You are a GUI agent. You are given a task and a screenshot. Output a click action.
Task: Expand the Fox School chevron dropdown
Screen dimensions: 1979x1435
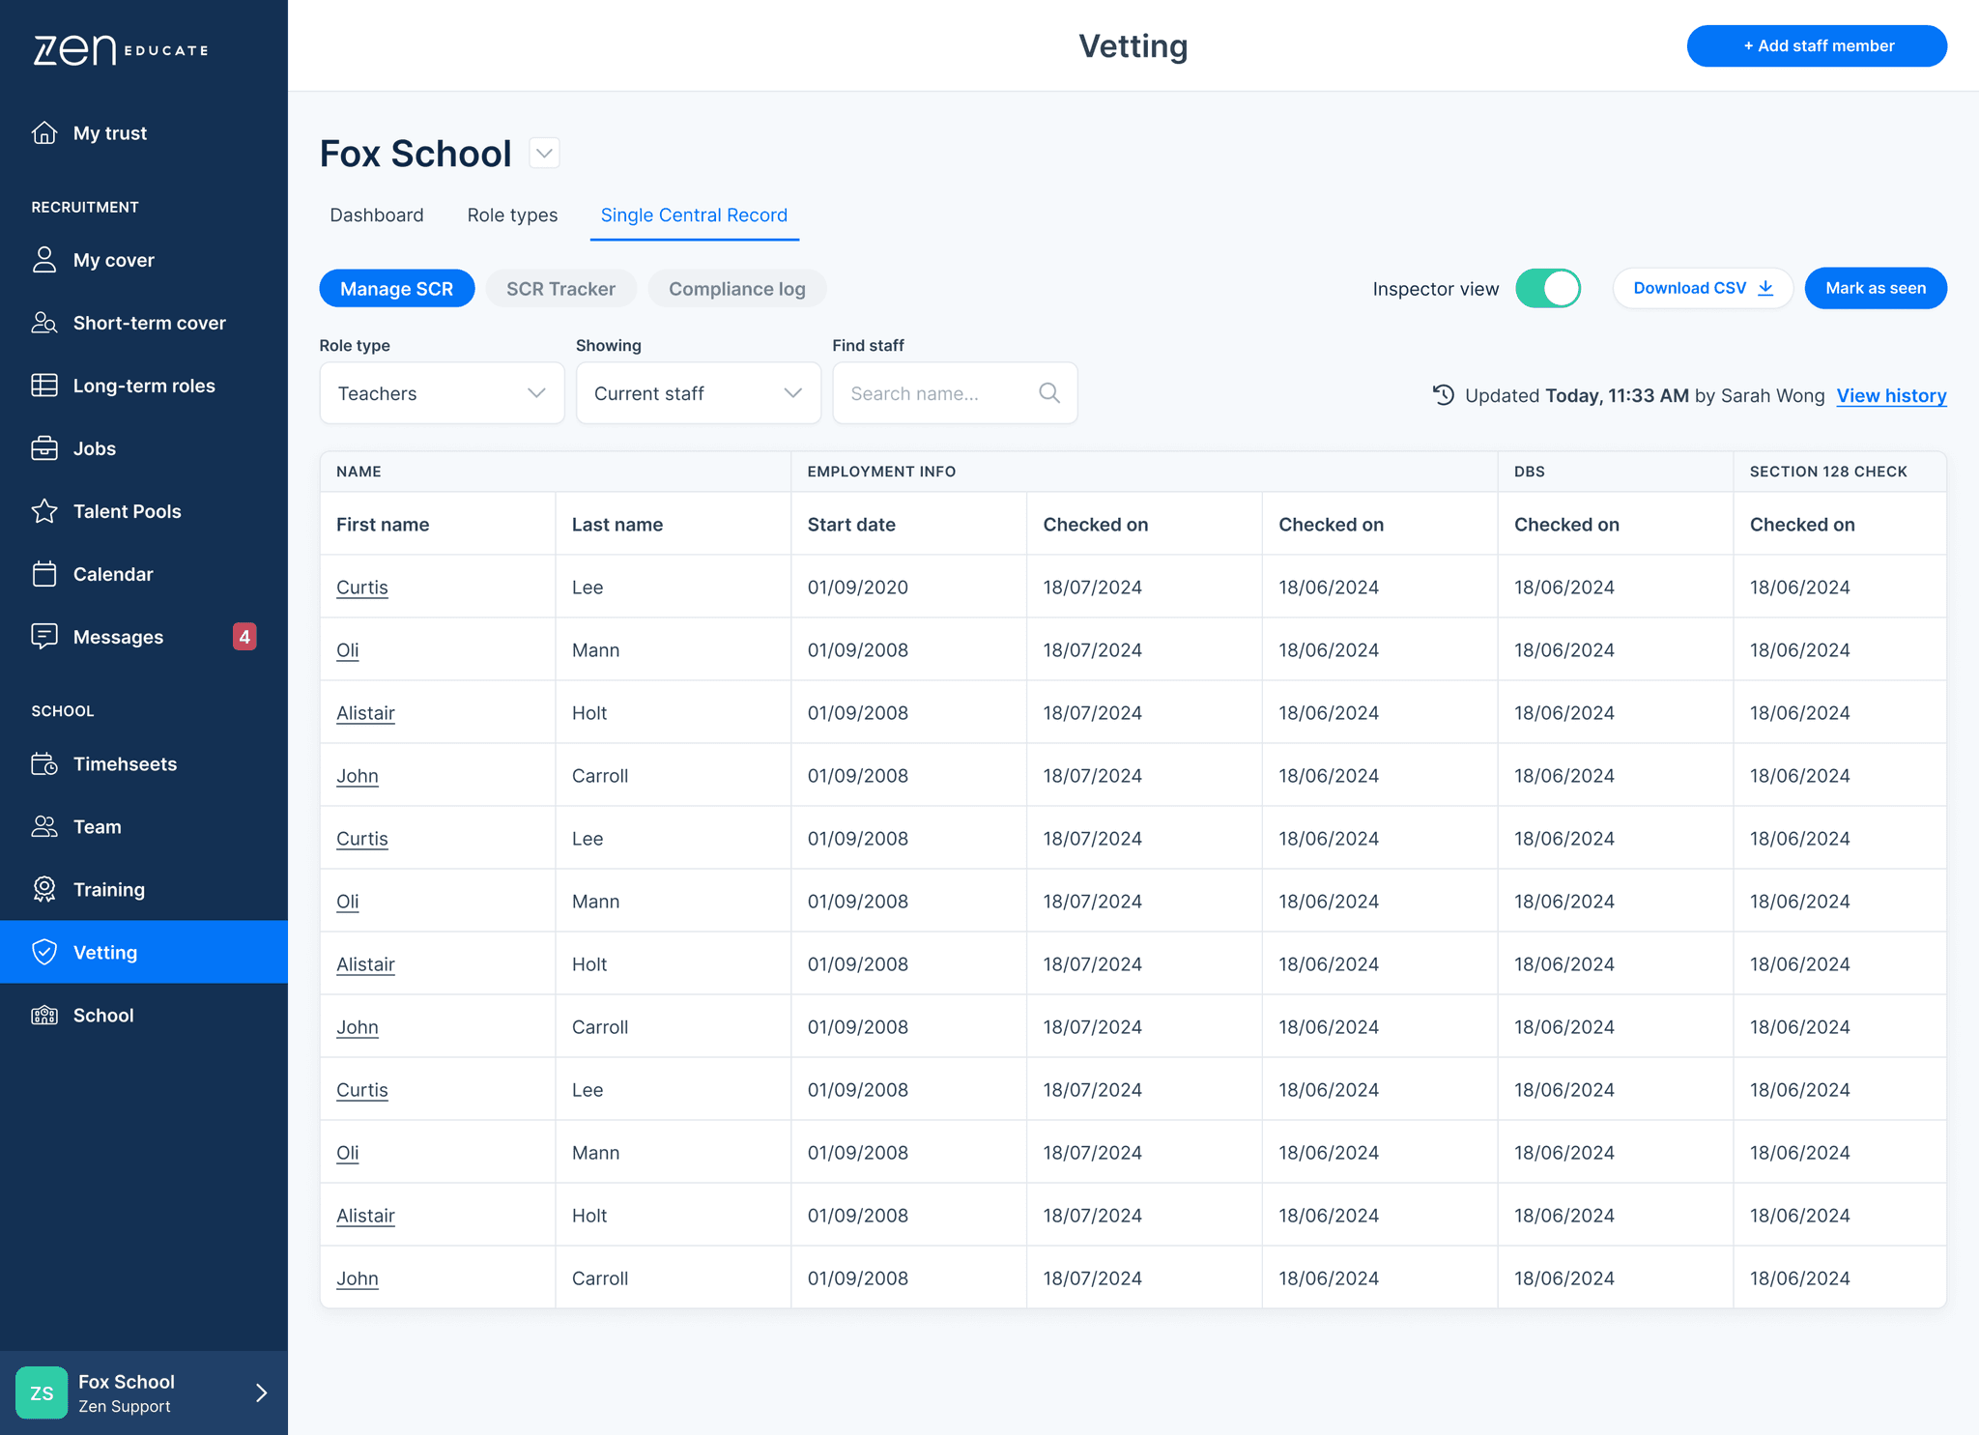pyautogui.click(x=545, y=153)
